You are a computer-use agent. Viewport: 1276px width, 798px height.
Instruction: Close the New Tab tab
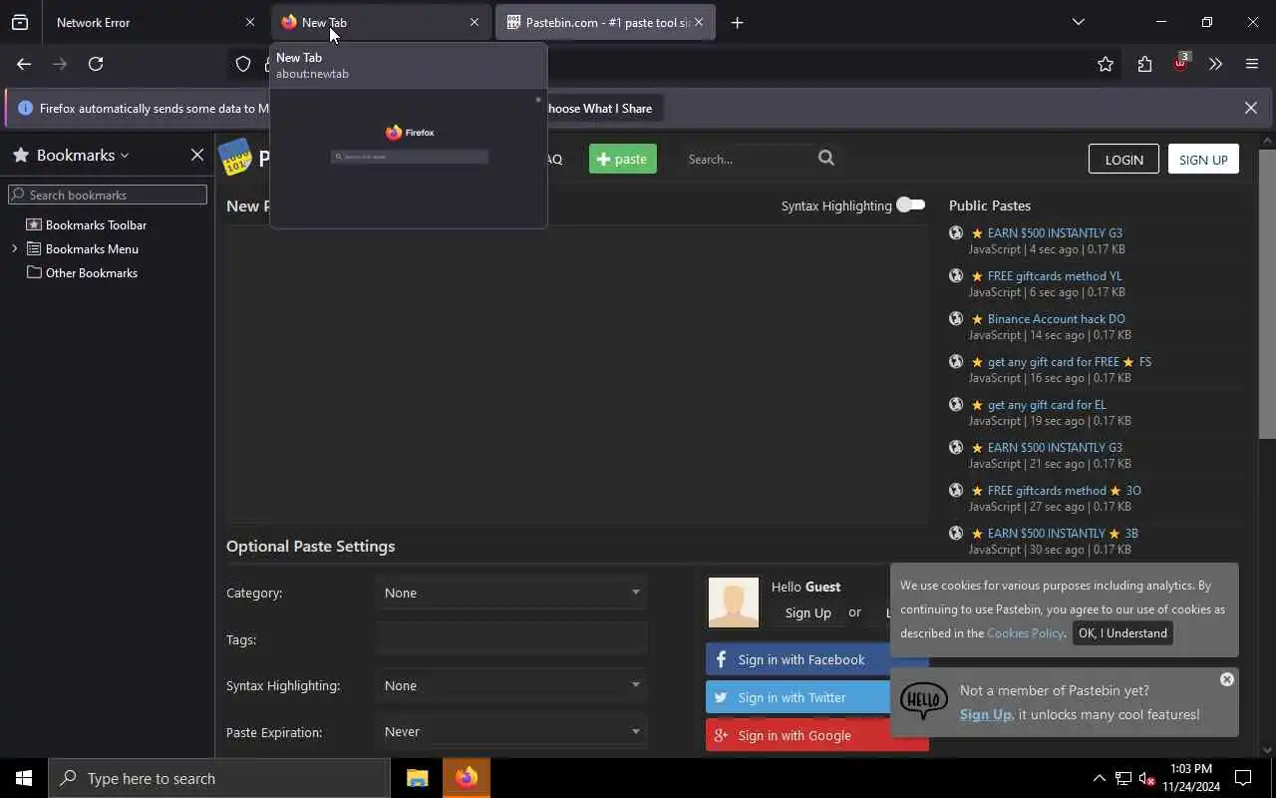[x=475, y=22]
